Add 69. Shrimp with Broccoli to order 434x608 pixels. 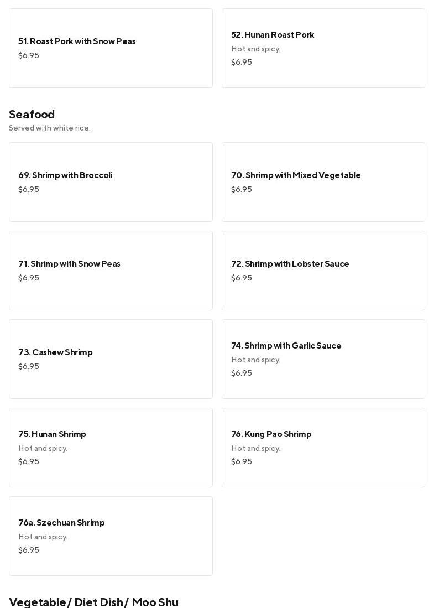pyautogui.click(x=111, y=182)
